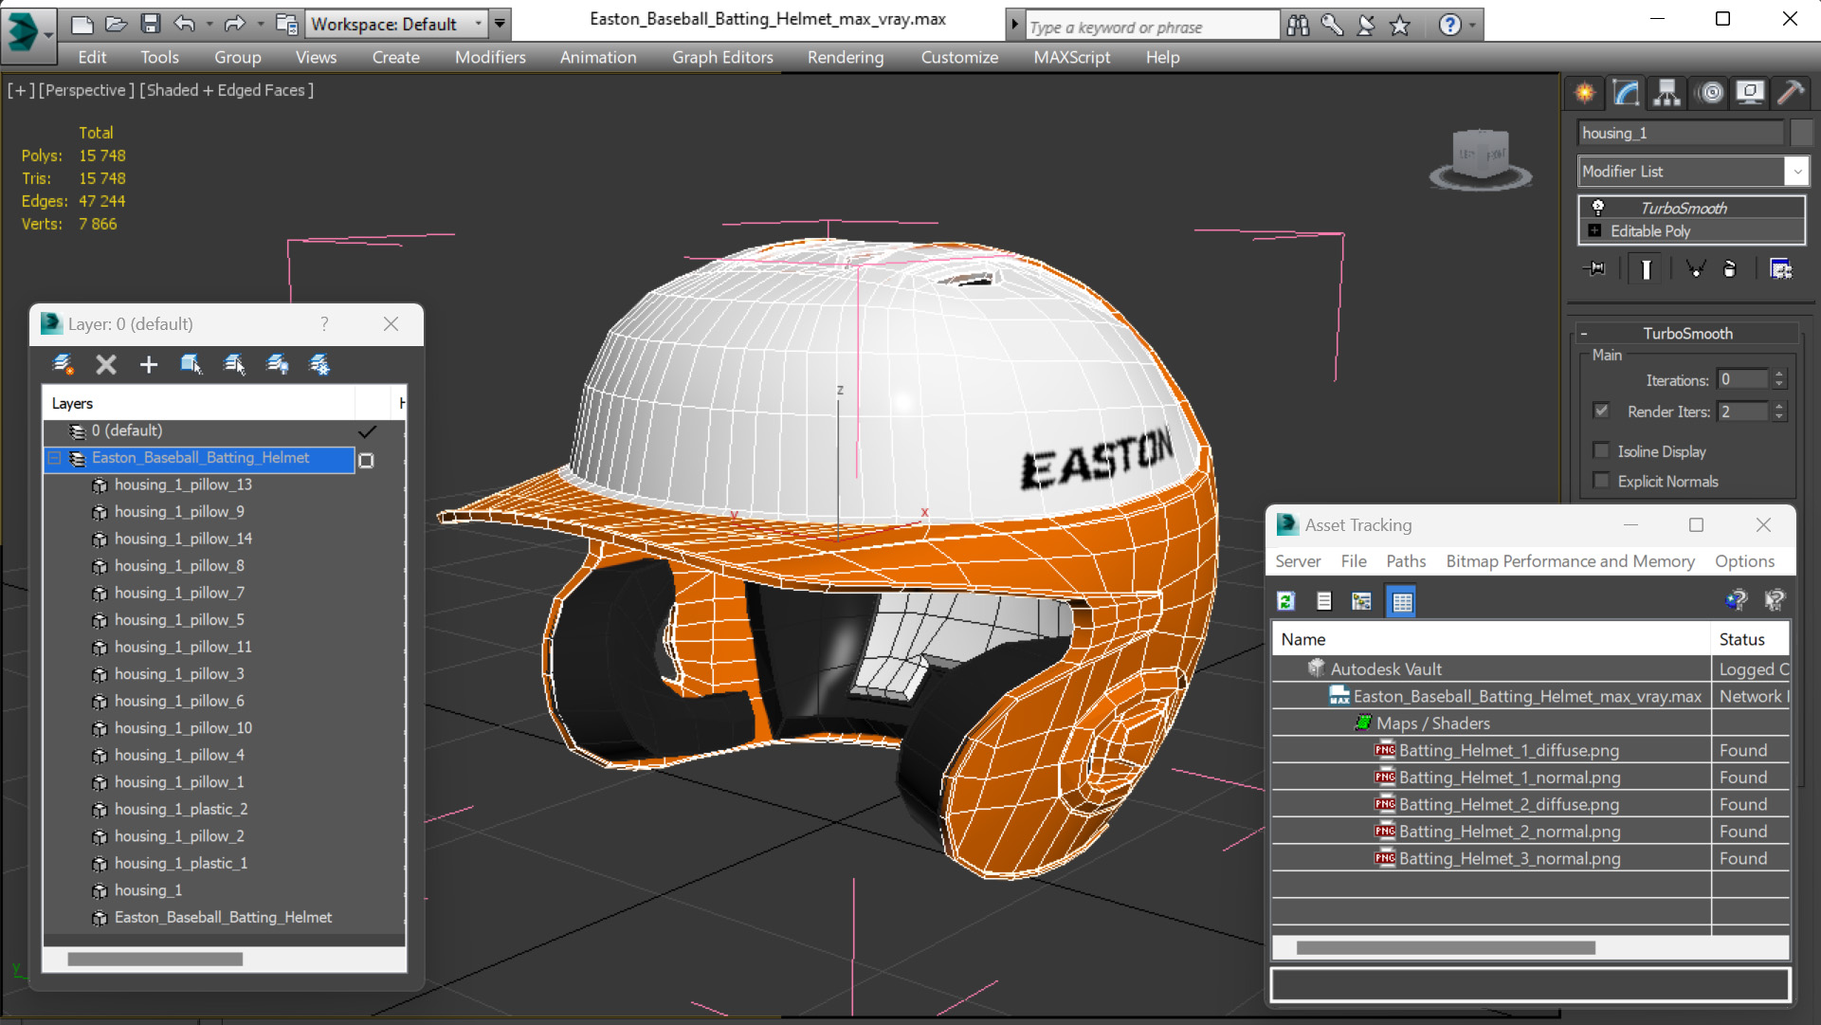Click the [+] viewport menu label
This screenshot has width=1821, height=1025.
pyautogui.click(x=21, y=90)
